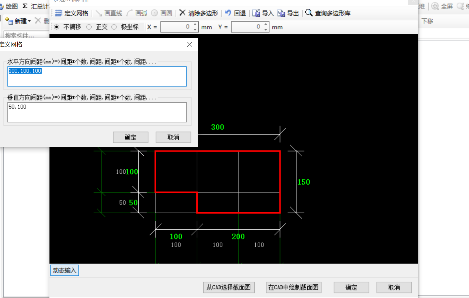This screenshot has height=298, width=469.
Task: Click the green 200 dimension label
Action: (238, 237)
